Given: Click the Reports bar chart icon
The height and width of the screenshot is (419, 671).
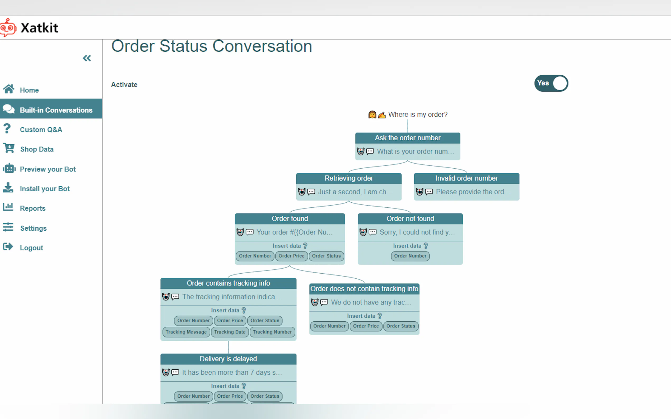Looking at the screenshot, I should pyautogui.click(x=8, y=207).
